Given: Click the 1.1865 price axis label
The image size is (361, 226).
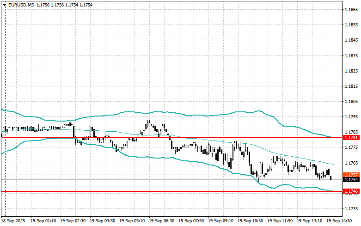Looking at the screenshot, I should pos(351,9).
